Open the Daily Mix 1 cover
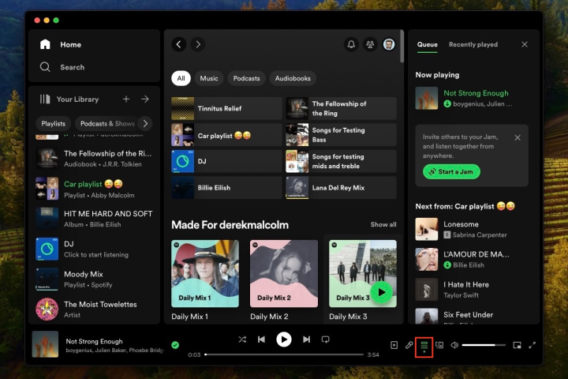 tap(205, 274)
